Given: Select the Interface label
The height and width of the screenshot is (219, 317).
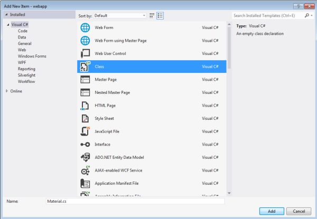Looking at the screenshot, I should click(x=102, y=144).
